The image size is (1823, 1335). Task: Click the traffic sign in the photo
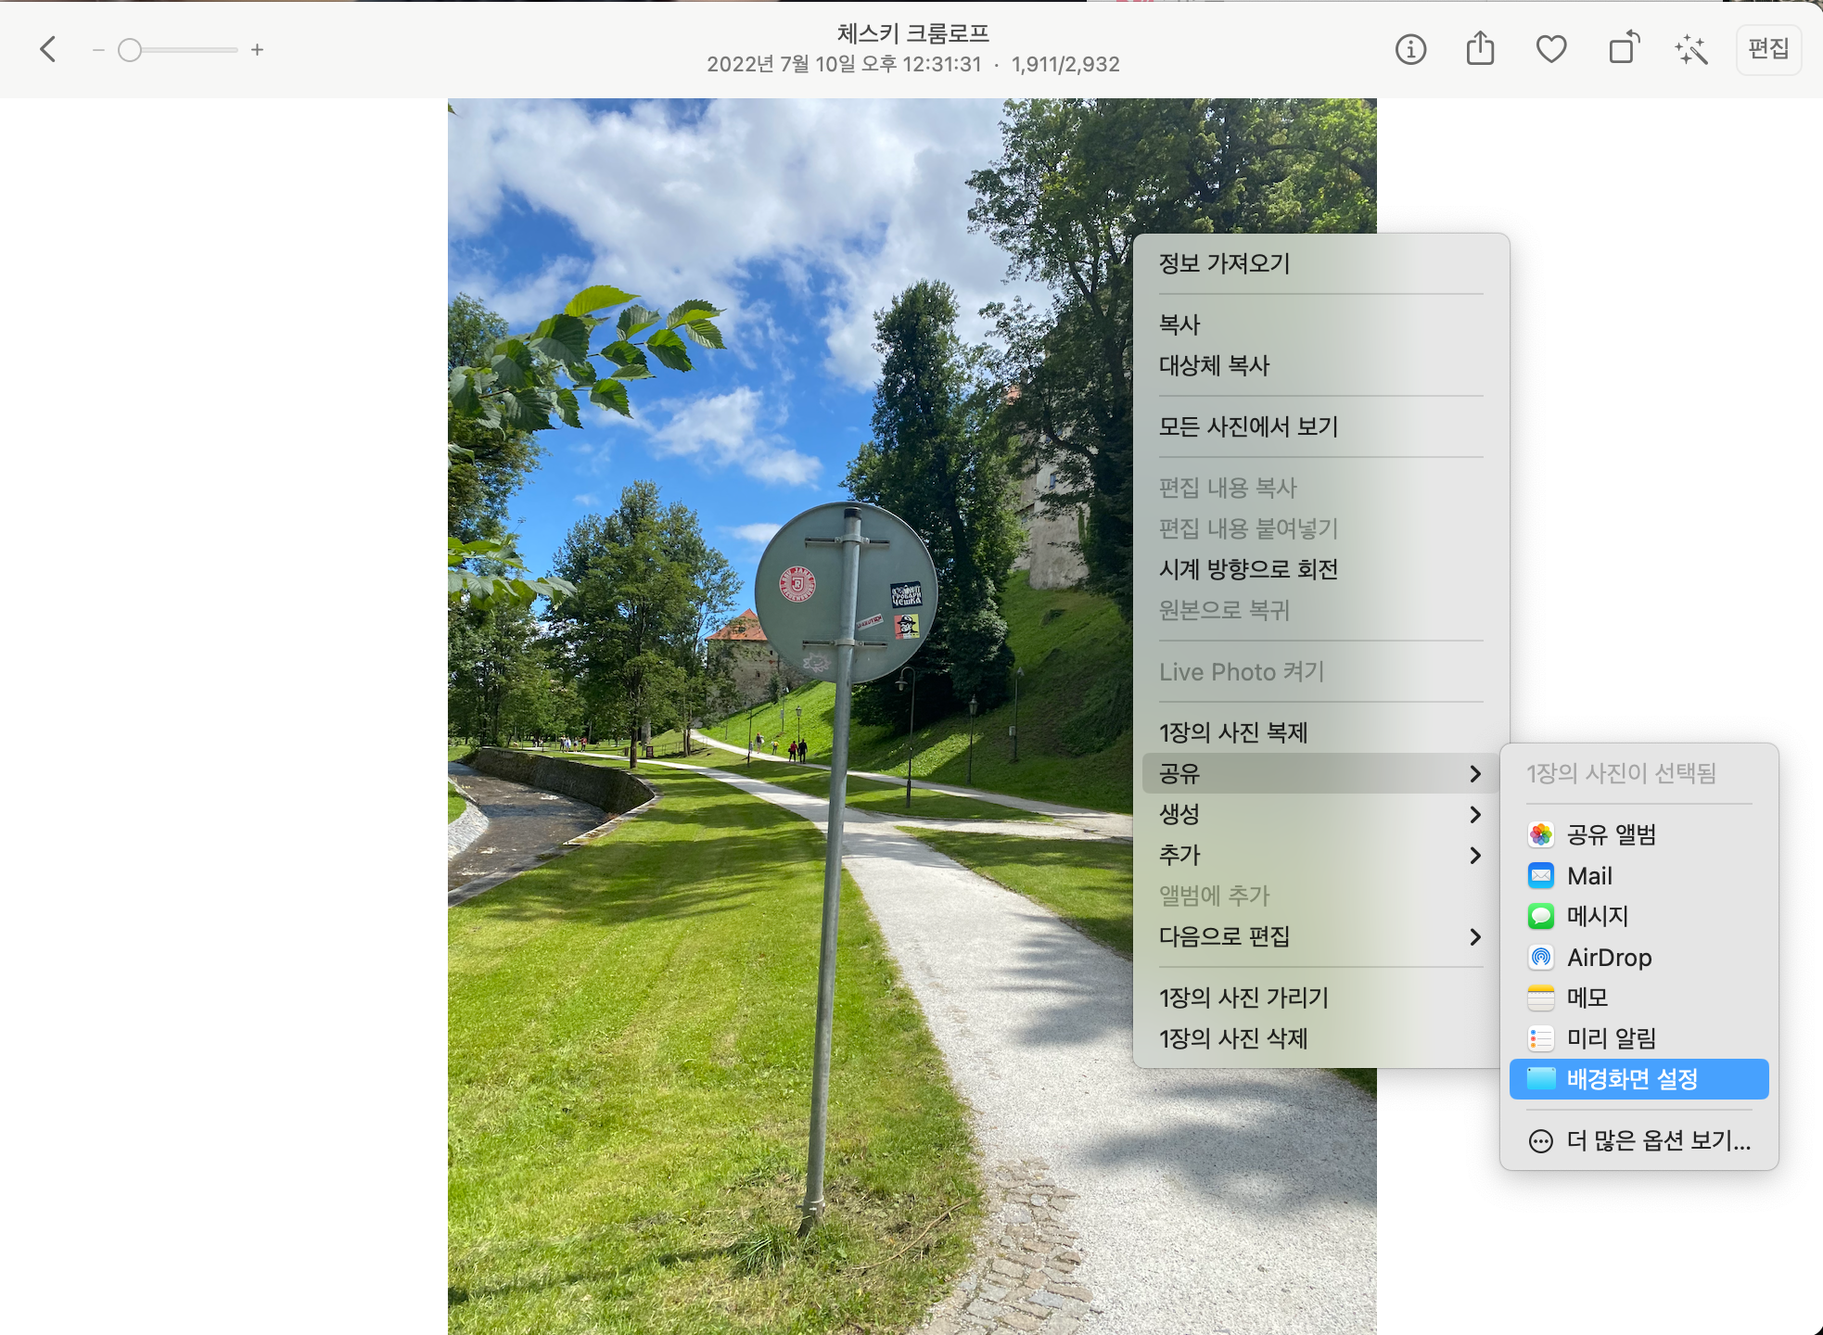coord(844,593)
